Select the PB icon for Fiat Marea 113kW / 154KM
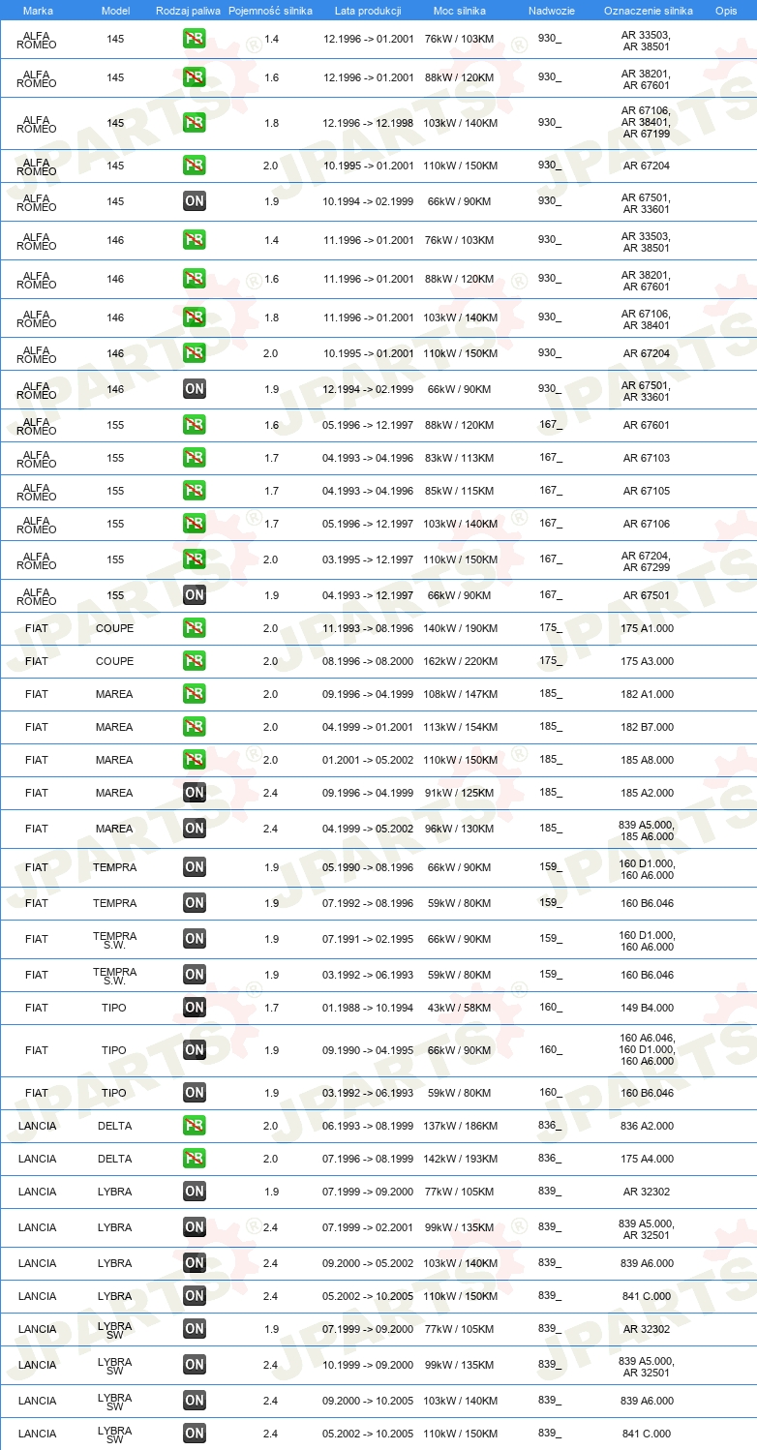The width and height of the screenshot is (757, 1450). click(194, 727)
